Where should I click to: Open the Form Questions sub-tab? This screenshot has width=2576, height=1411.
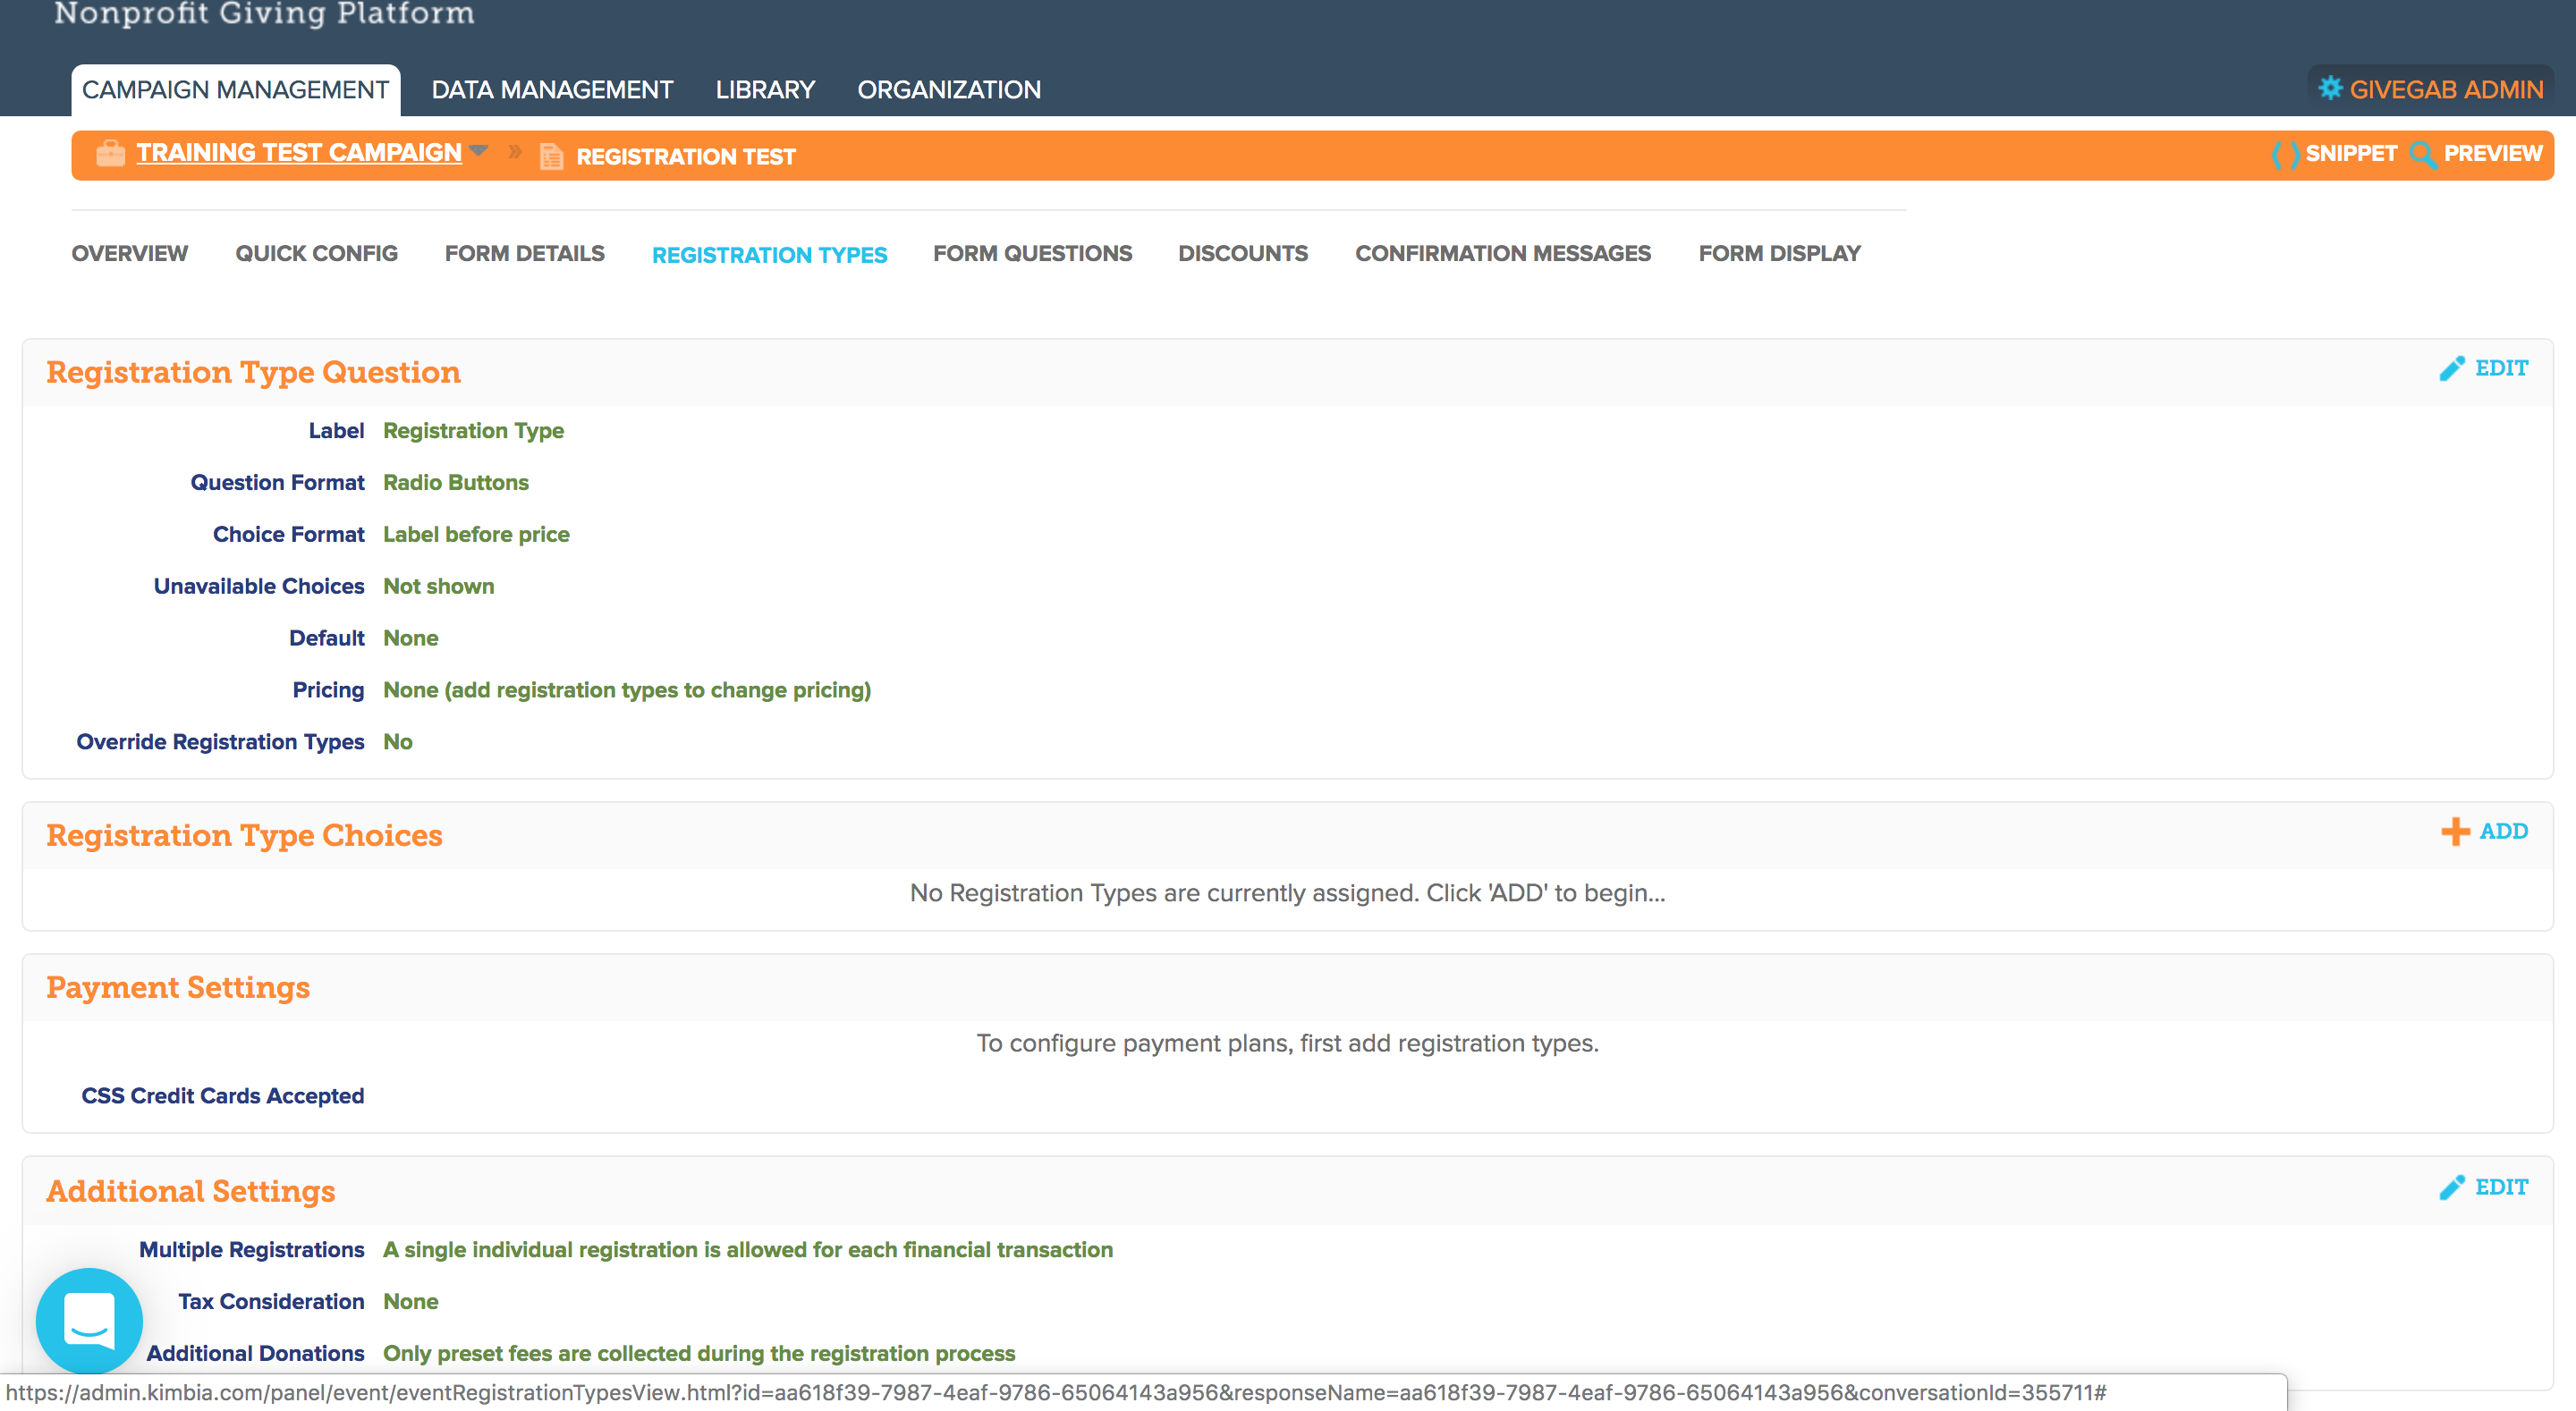point(1032,254)
